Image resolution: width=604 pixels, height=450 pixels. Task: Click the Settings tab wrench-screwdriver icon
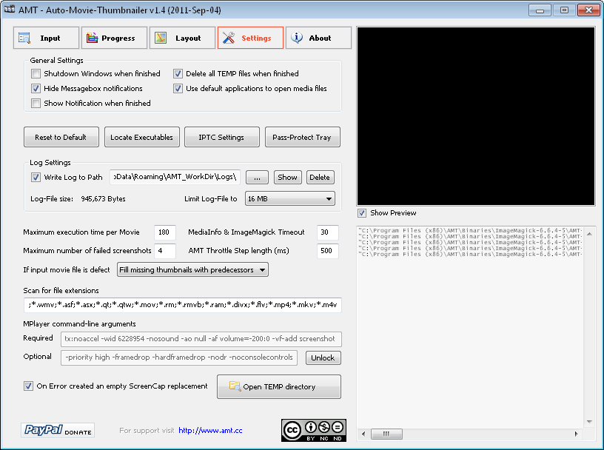click(229, 38)
